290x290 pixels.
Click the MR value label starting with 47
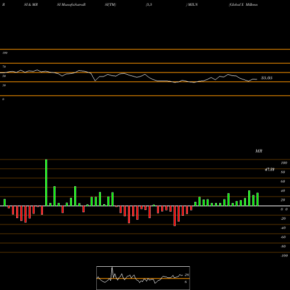pos(270,169)
